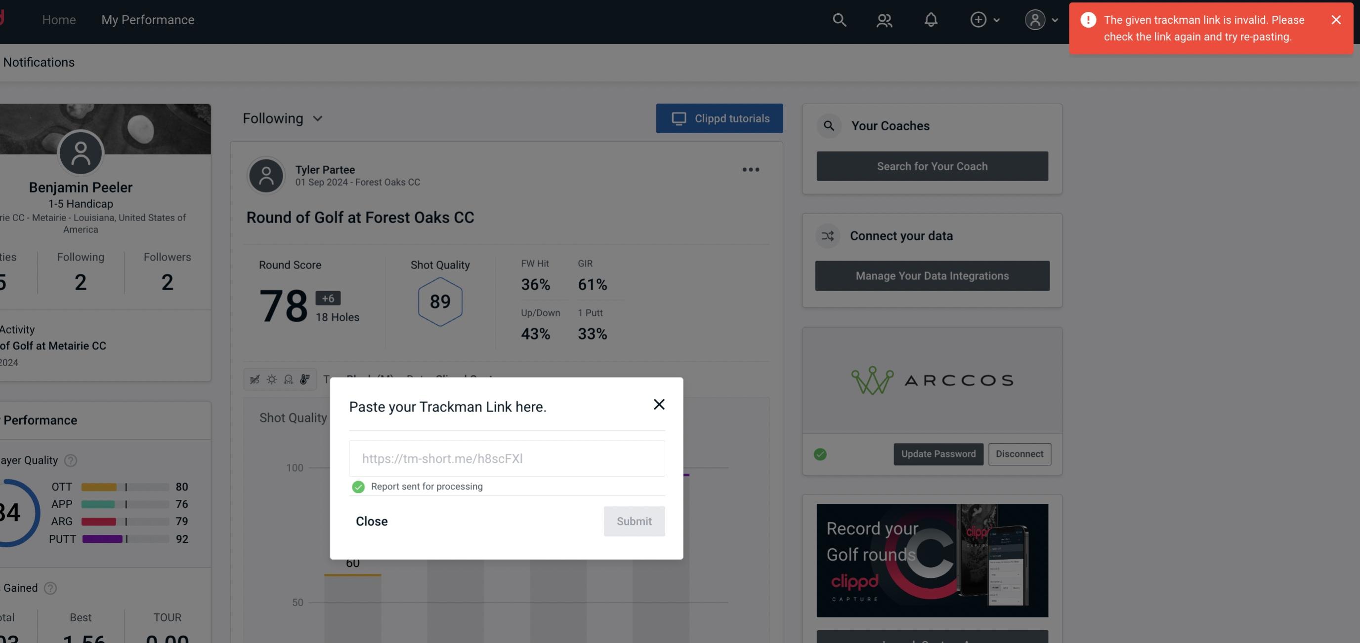Viewport: 1360px width, 643px height.
Task: Click the shot quality hexagon icon
Action: [441, 302]
